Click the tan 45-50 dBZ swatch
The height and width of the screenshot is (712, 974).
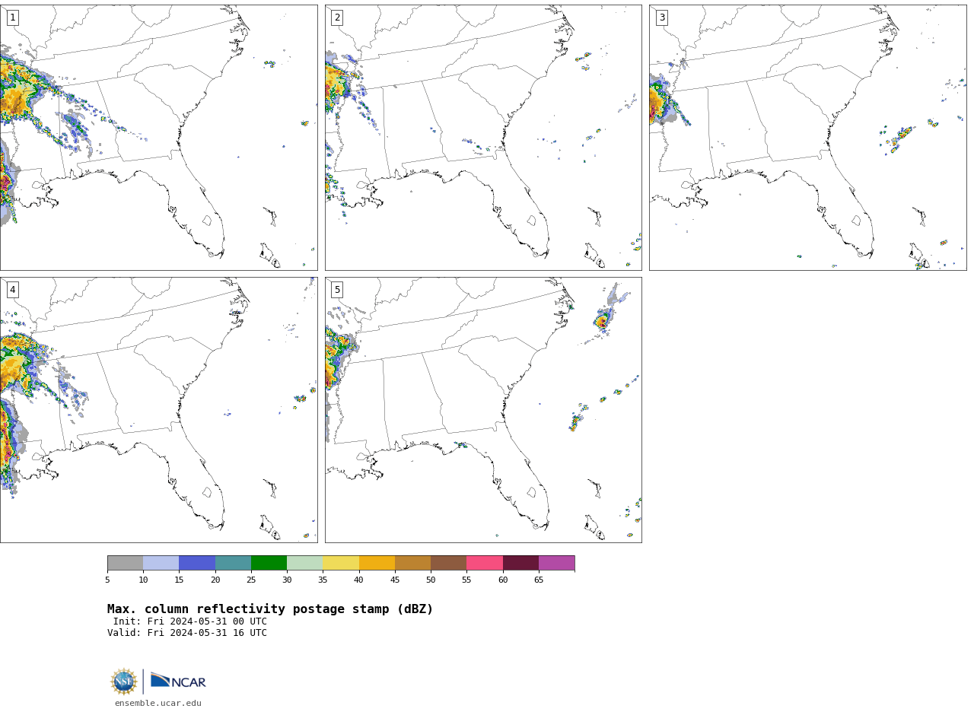click(x=412, y=563)
